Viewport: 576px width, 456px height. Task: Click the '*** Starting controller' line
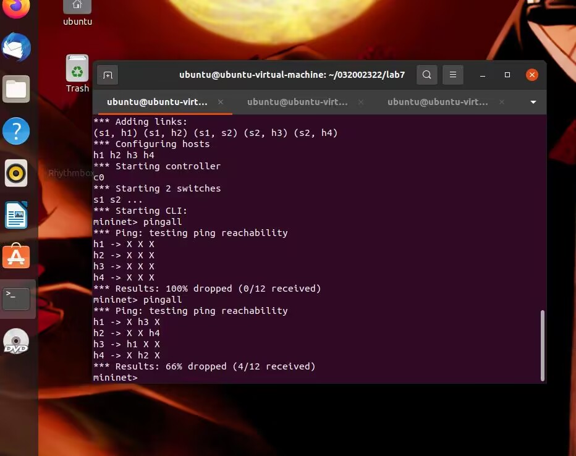[157, 166]
